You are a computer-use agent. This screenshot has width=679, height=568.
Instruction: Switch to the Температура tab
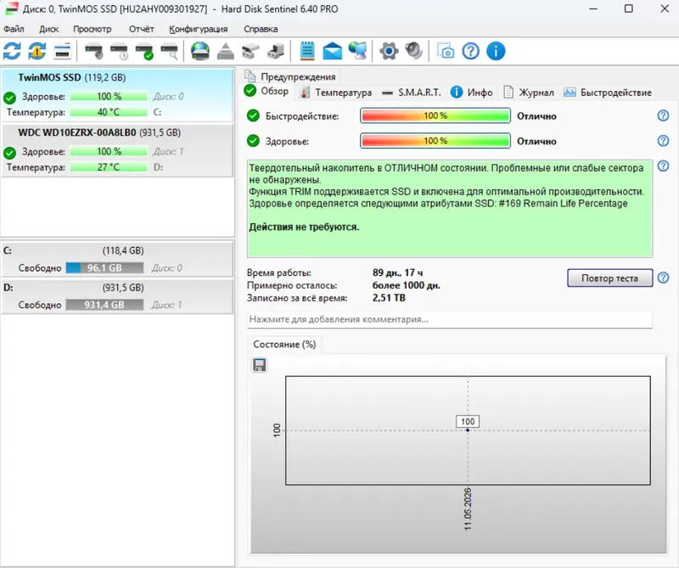tap(336, 93)
